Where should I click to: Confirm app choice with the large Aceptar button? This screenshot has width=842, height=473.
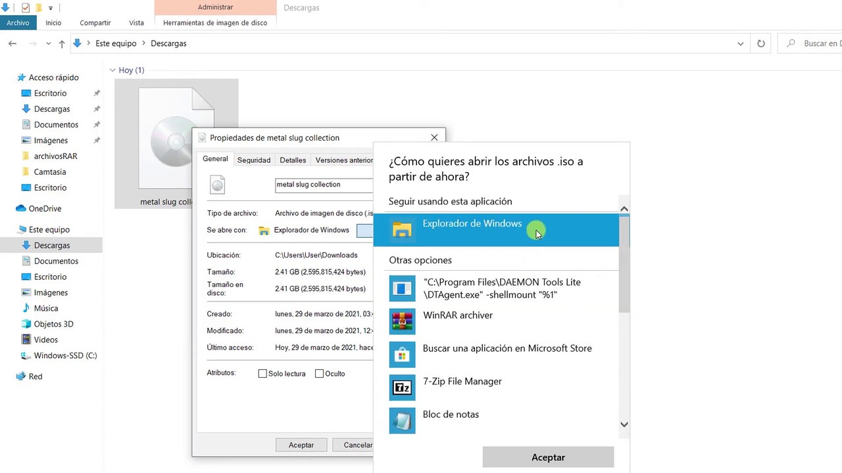coord(548,457)
